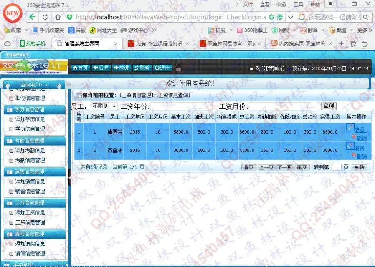Focus the 工资月份 input field
This screenshot has height=267, width=375.
280,106
